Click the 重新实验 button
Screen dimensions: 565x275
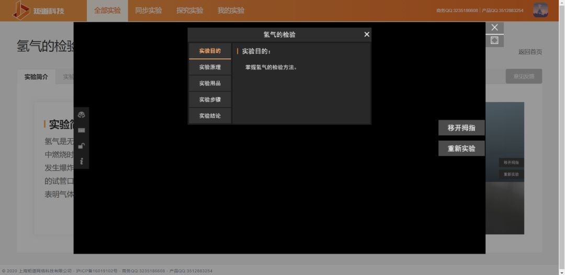(461, 148)
